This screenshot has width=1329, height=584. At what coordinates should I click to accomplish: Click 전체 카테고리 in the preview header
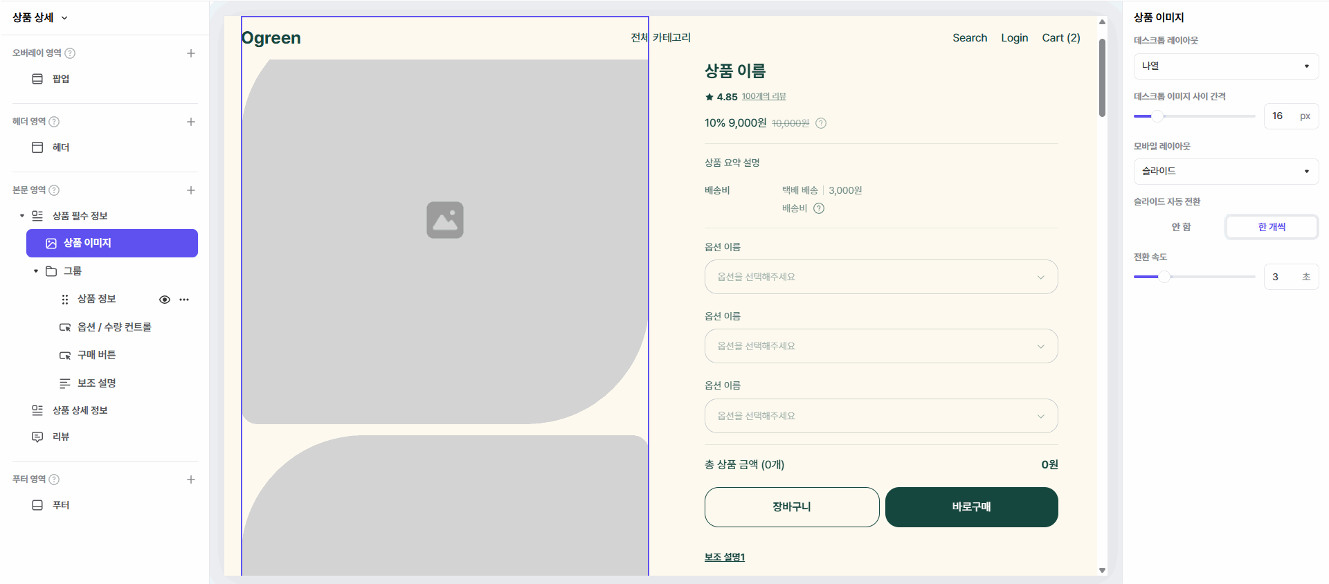click(661, 37)
